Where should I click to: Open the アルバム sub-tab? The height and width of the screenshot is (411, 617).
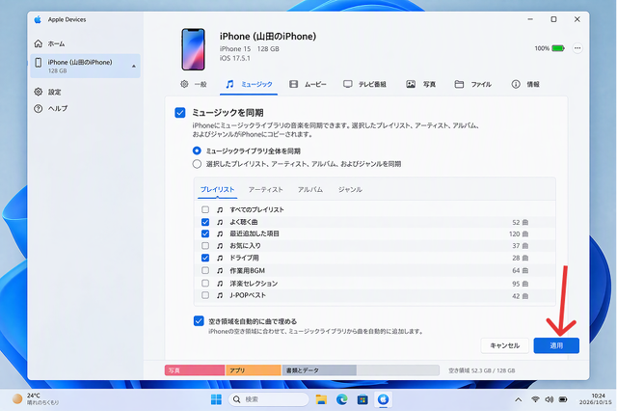pyautogui.click(x=310, y=189)
